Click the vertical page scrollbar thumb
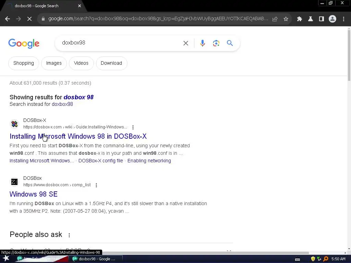The height and width of the screenshot is (263, 351). (349, 55)
